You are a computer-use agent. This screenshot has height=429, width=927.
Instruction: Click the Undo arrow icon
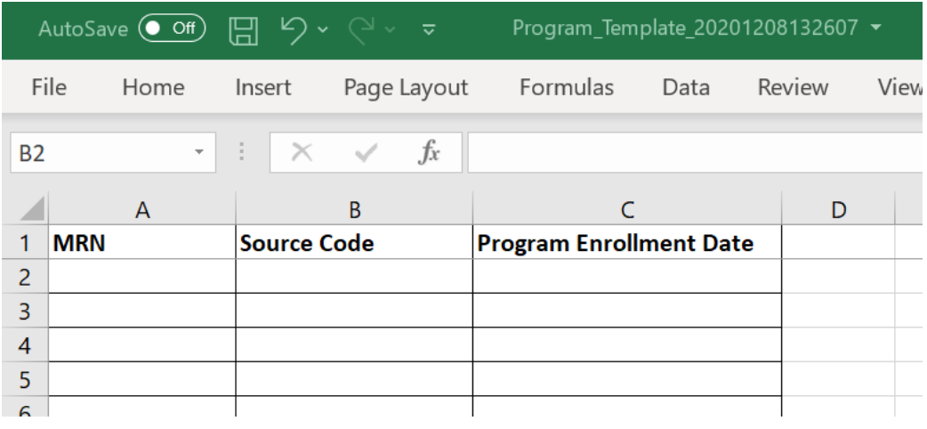point(294,29)
